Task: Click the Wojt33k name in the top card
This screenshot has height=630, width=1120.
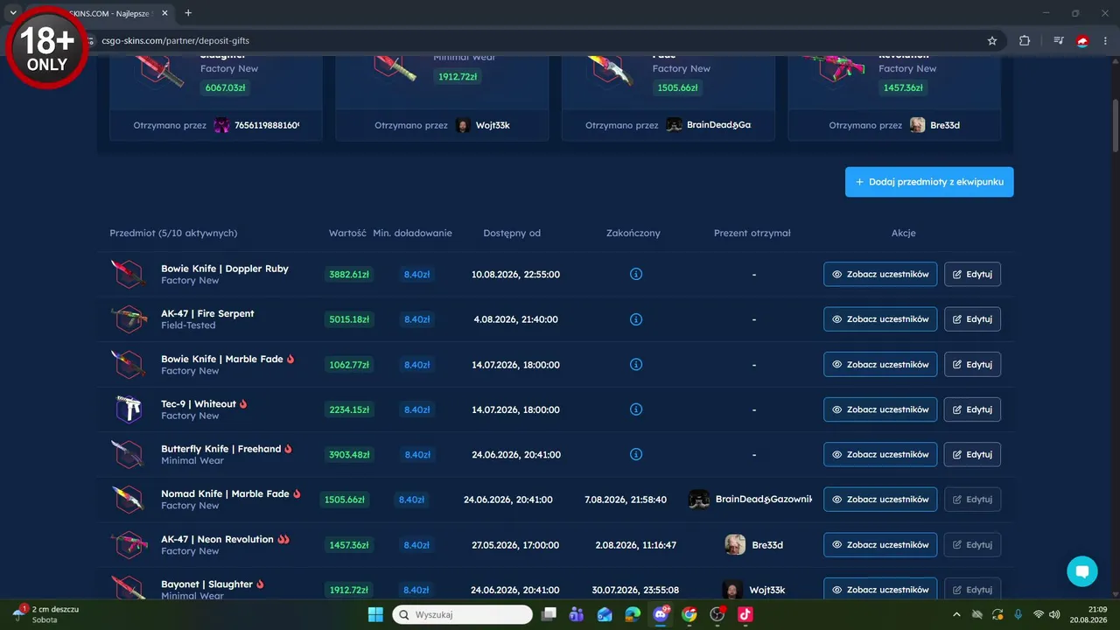Action: click(x=493, y=125)
